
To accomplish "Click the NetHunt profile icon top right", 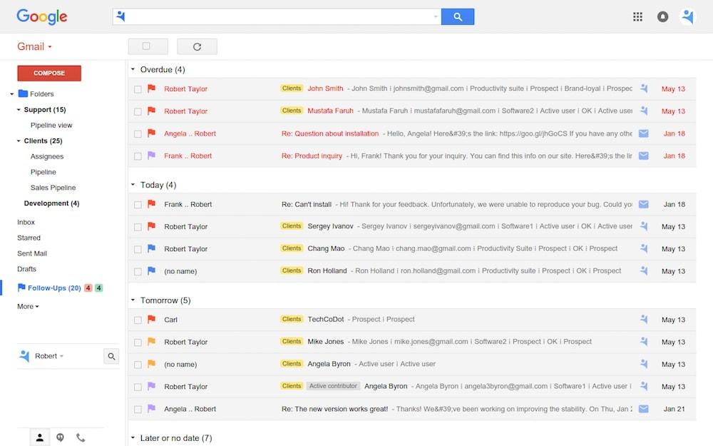I will click(687, 16).
